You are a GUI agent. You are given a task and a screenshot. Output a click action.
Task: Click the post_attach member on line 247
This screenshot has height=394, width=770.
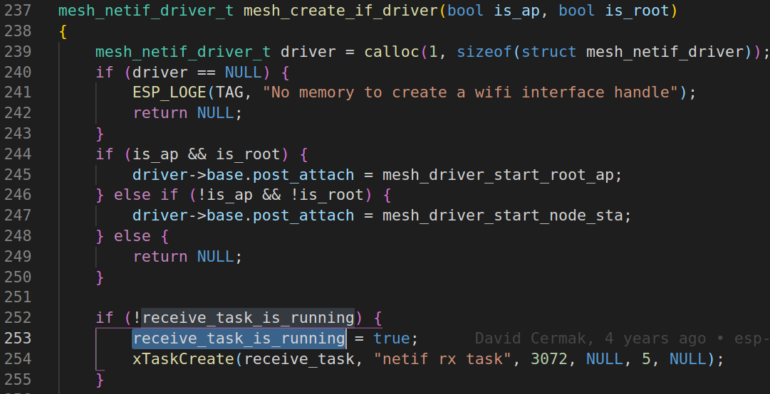303,215
